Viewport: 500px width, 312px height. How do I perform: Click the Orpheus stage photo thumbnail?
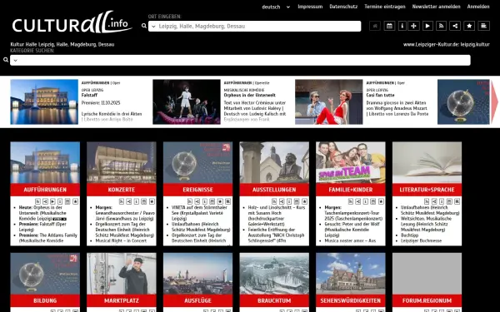pos(187,102)
